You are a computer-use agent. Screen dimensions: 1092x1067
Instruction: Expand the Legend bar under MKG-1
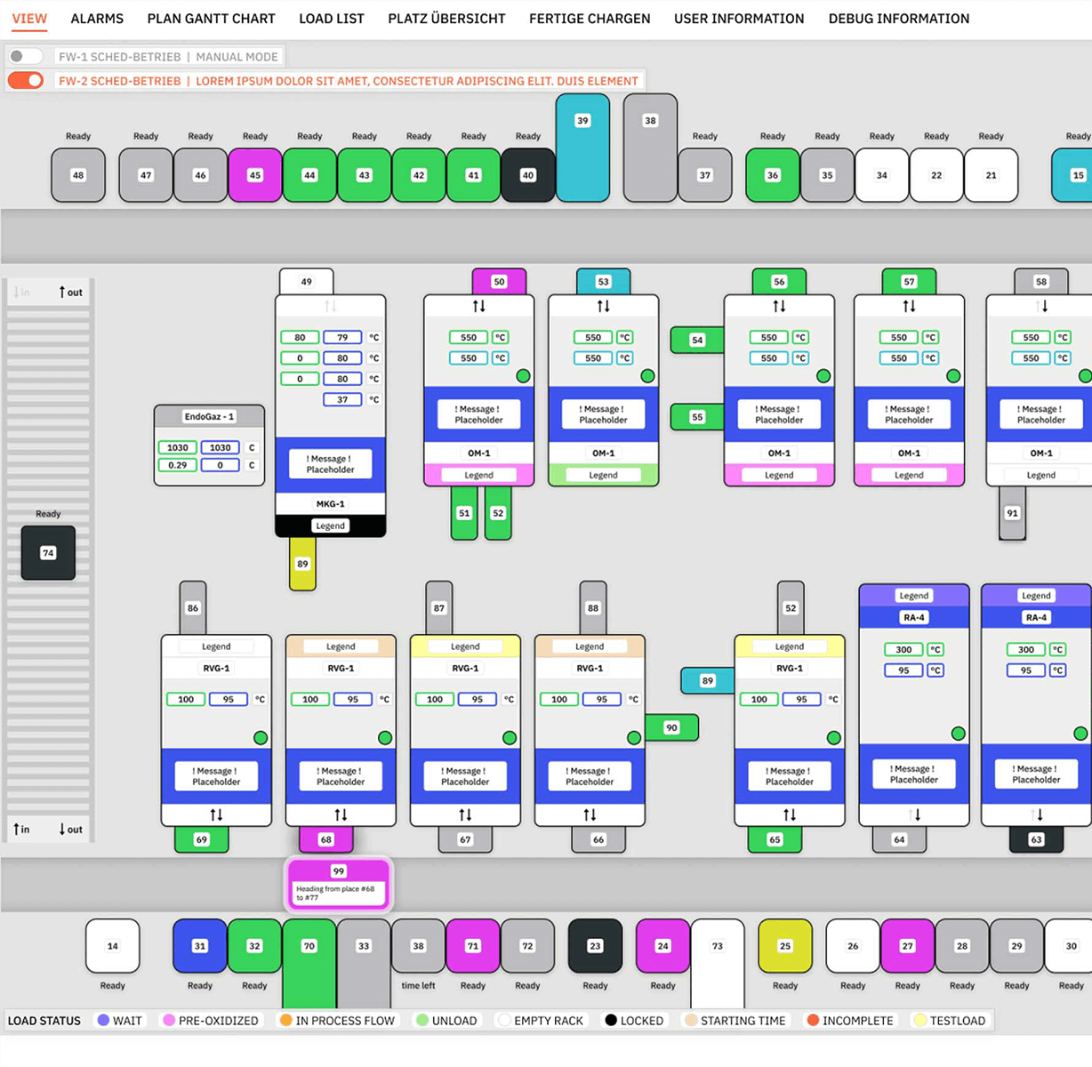click(330, 525)
